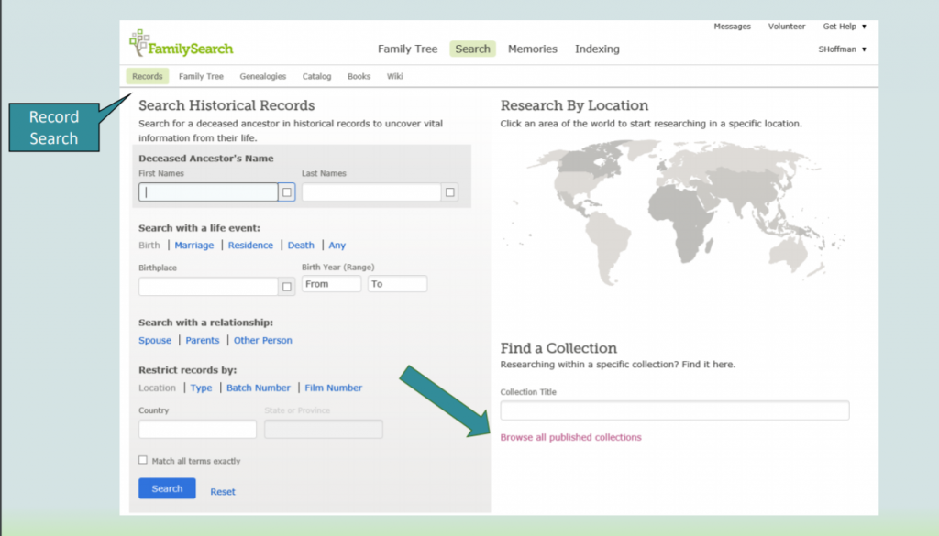Expand the Get Help dropdown

click(x=845, y=27)
